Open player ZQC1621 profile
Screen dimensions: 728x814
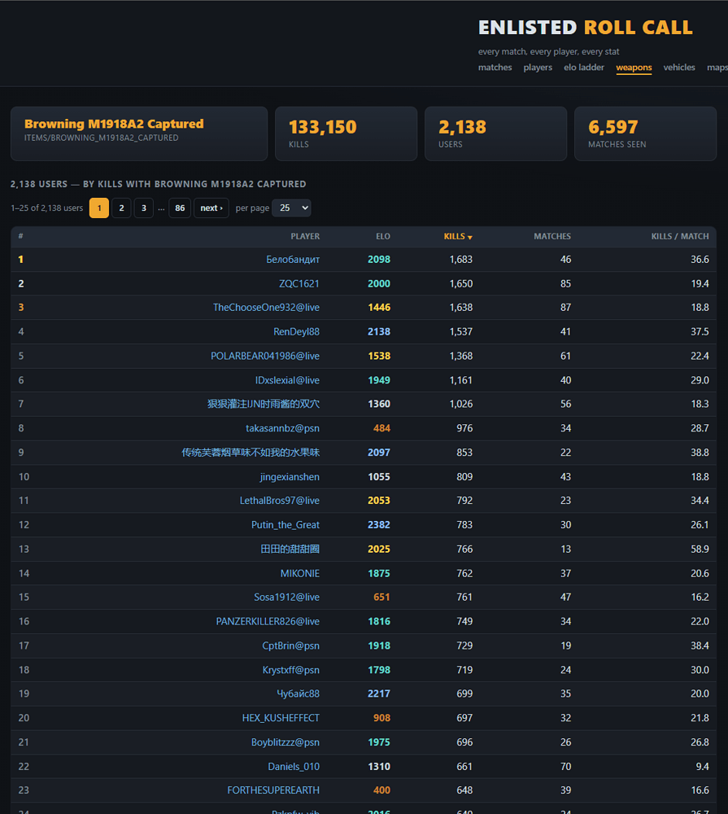click(x=299, y=283)
